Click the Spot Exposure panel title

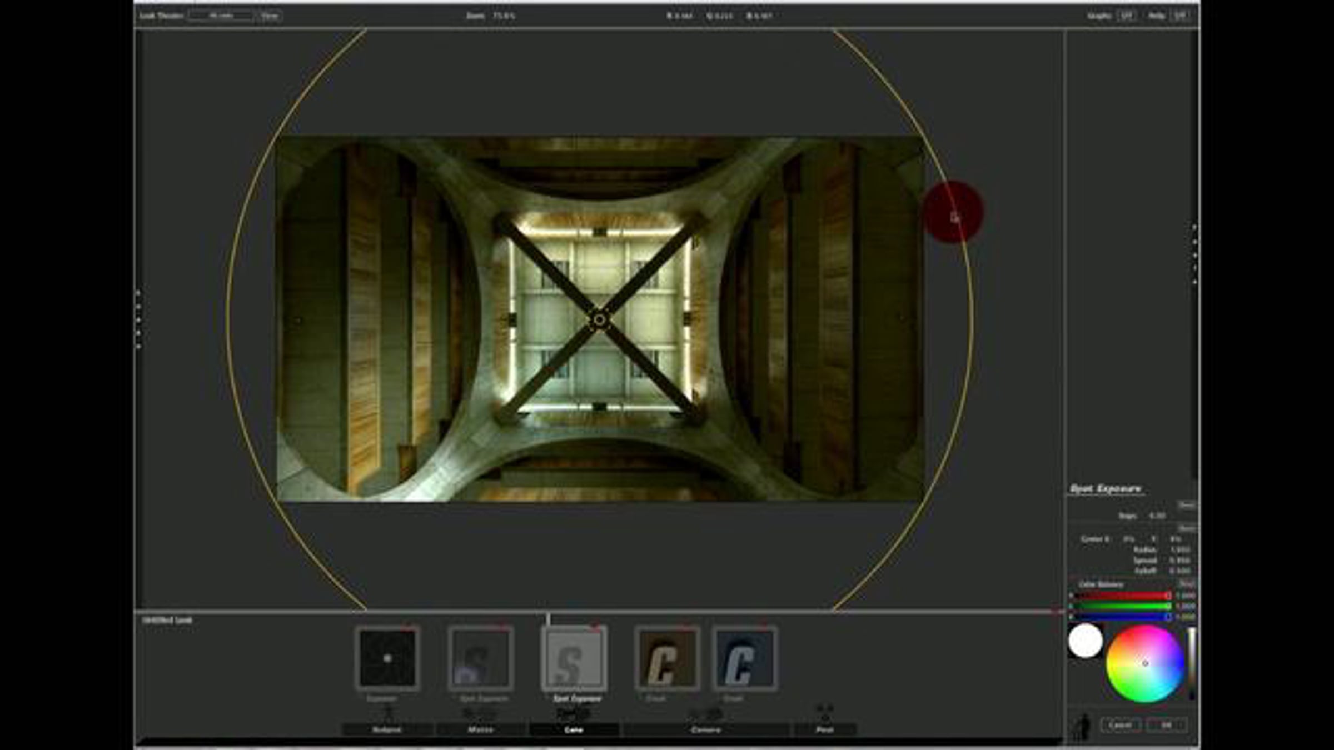1106,489
